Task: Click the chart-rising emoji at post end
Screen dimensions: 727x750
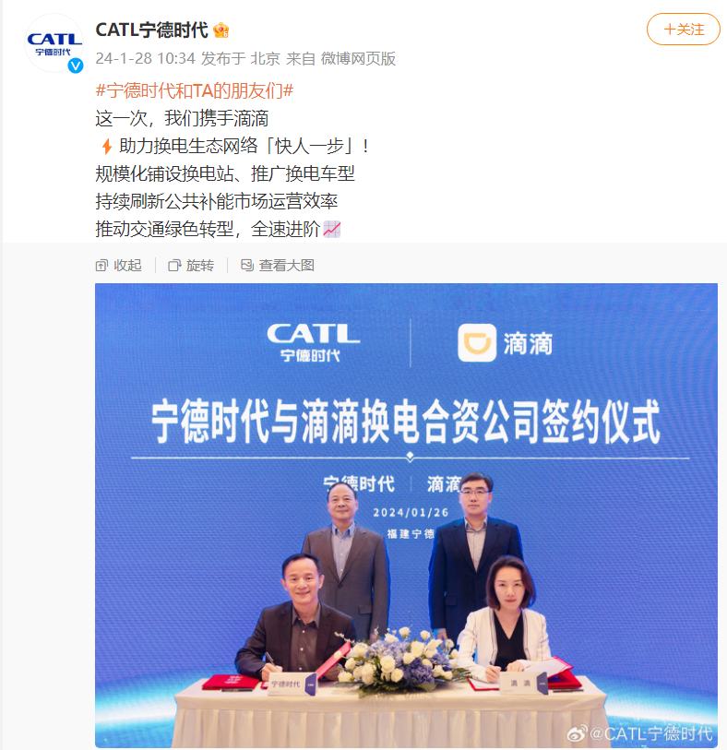Action: (332, 229)
